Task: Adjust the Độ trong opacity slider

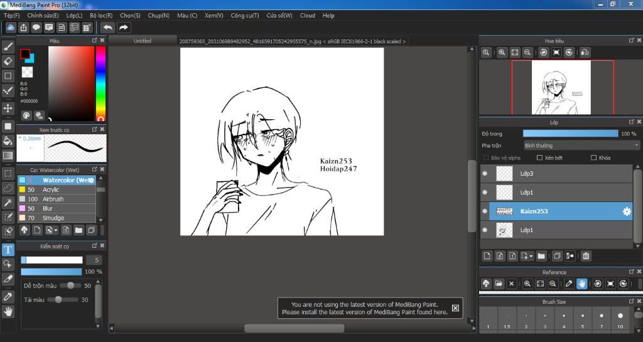Action: click(570, 134)
